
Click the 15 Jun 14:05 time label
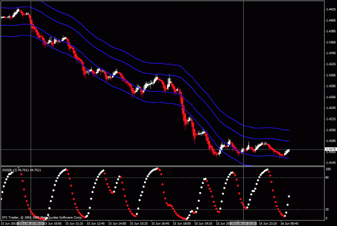point(117,224)
